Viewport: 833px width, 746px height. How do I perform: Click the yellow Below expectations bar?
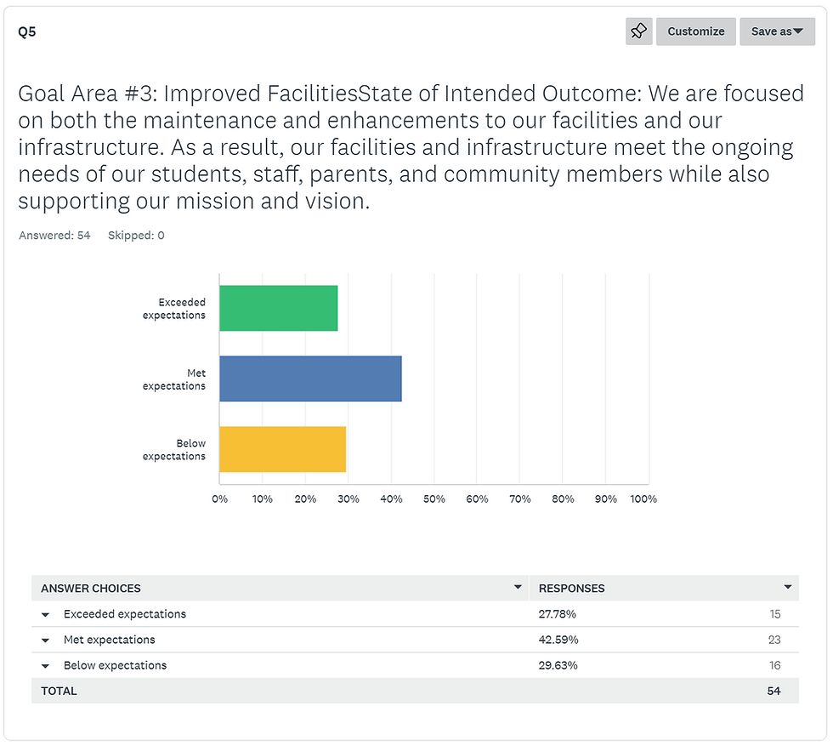[x=282, y=449]
